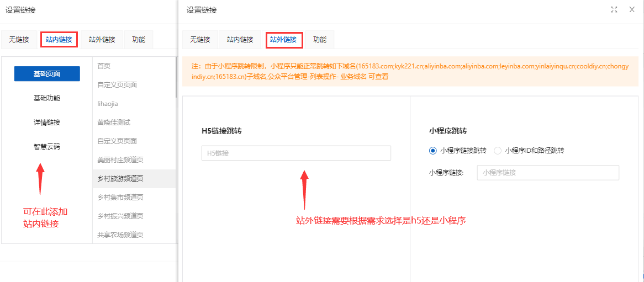Focus the H5链接 input field
The image size is (644, 282).
click(296, 153)
